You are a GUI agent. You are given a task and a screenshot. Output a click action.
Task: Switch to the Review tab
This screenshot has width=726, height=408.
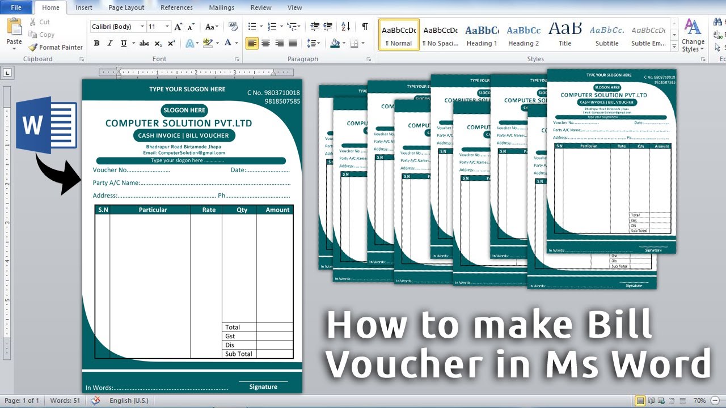point(261,7)
